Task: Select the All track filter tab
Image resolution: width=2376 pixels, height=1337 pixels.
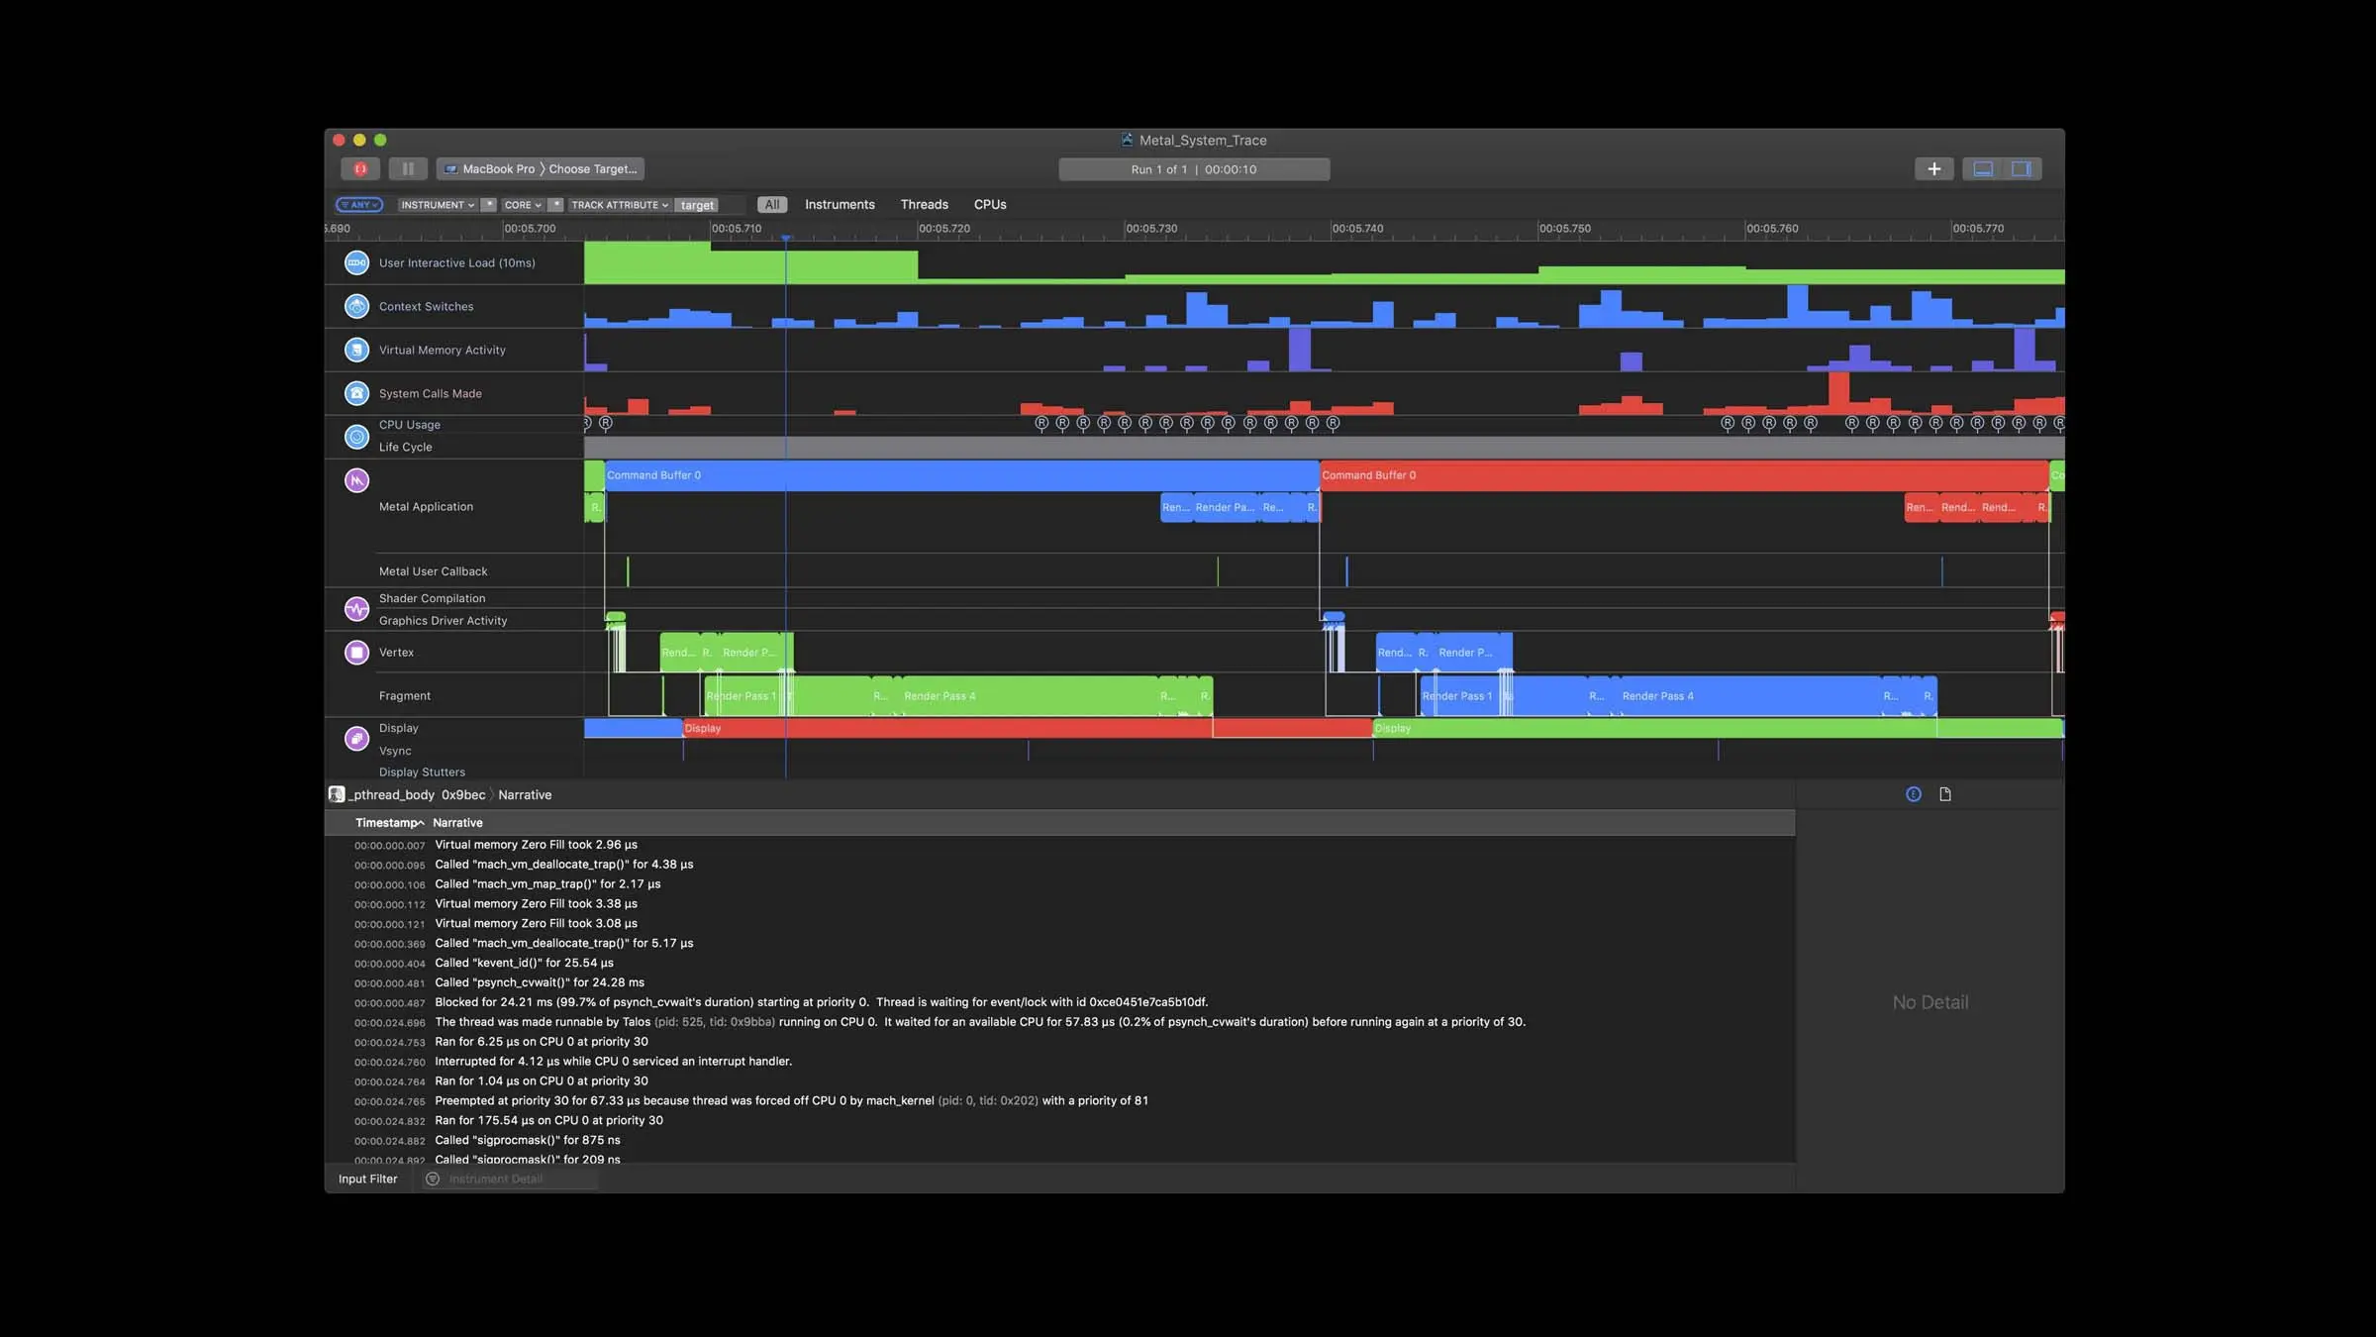Action: [x=772, y=205]
